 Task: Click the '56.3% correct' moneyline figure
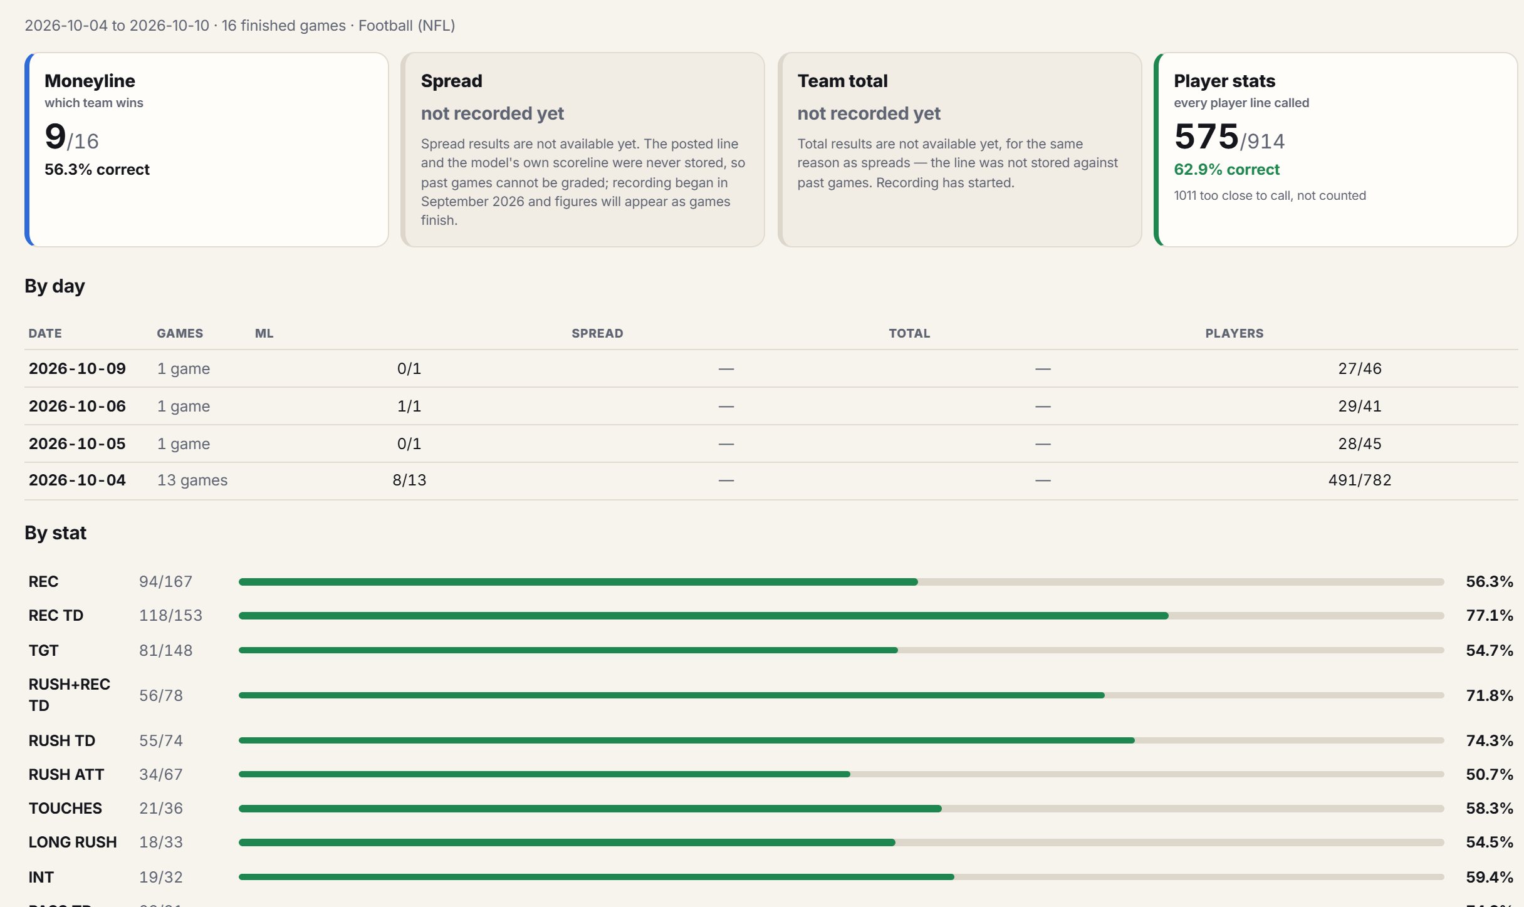(97, 170)
